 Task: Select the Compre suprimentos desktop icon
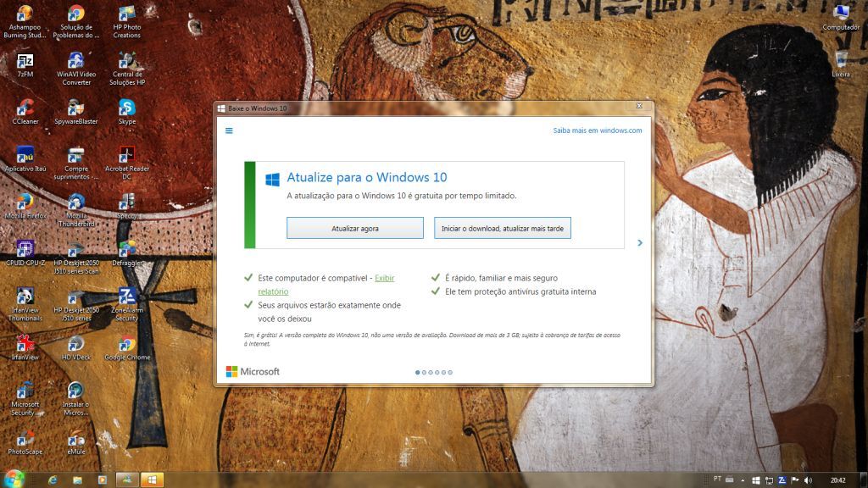(76, 164)
